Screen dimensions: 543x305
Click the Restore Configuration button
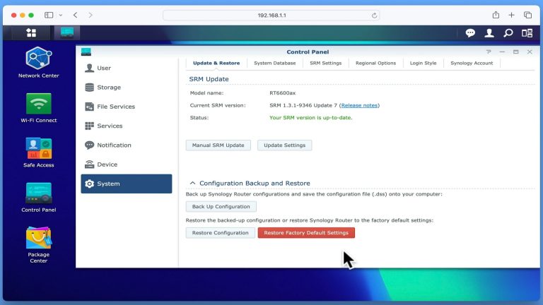pos(221,233)
